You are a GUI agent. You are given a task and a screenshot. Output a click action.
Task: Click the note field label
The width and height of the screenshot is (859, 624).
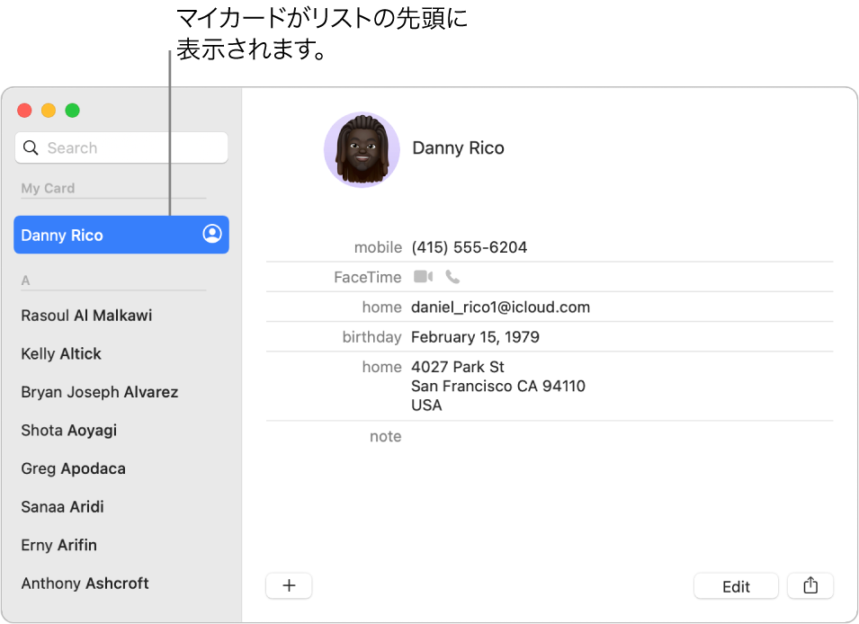[x=386, y=436]
